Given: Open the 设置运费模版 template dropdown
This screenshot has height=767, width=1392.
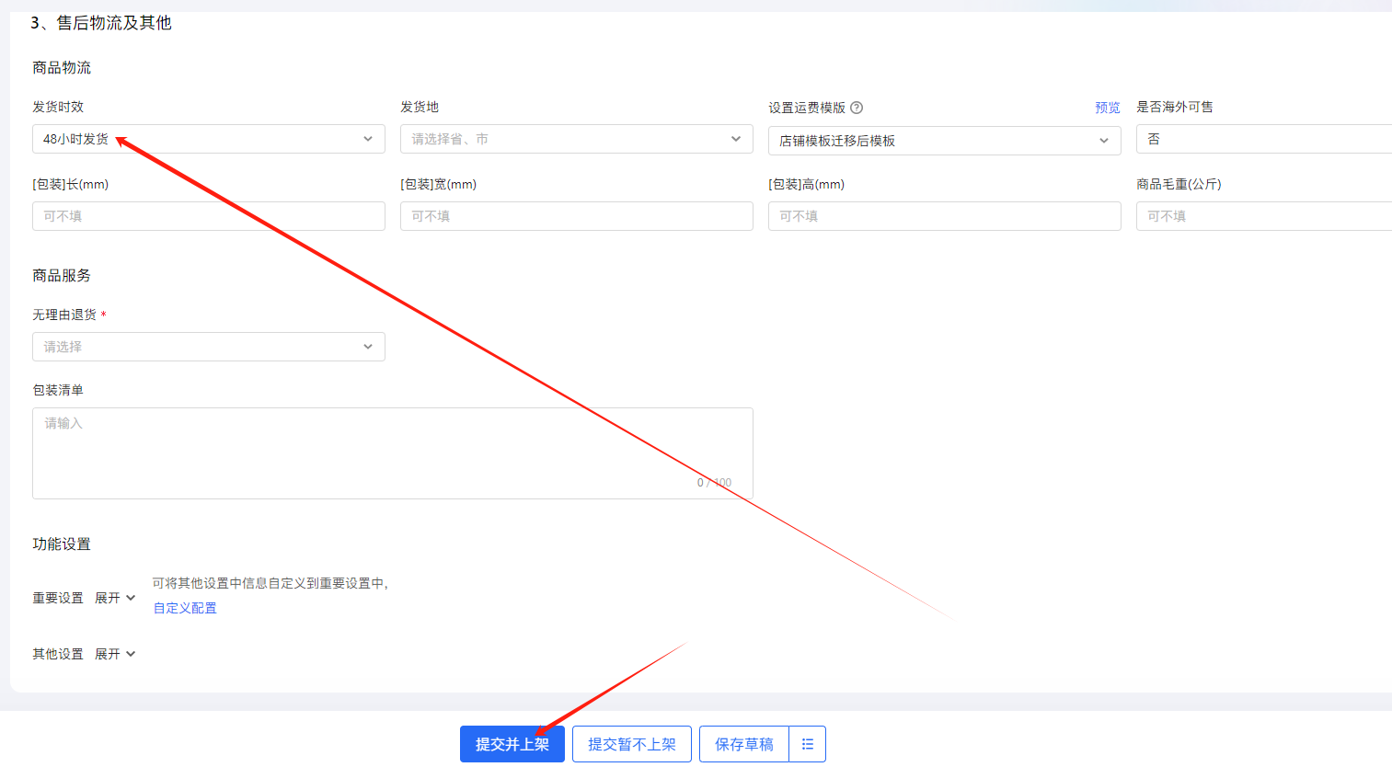Looking at the screenshot, I should pyautogui.click(x=944, y=141).
